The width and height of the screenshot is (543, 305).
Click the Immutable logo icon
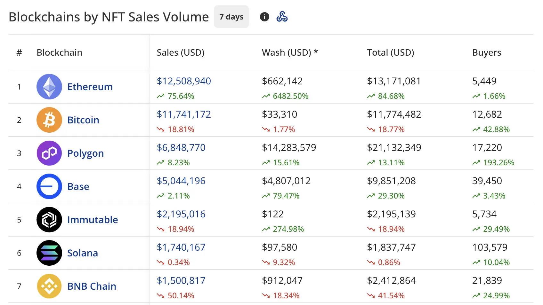[x=49, y=220]
